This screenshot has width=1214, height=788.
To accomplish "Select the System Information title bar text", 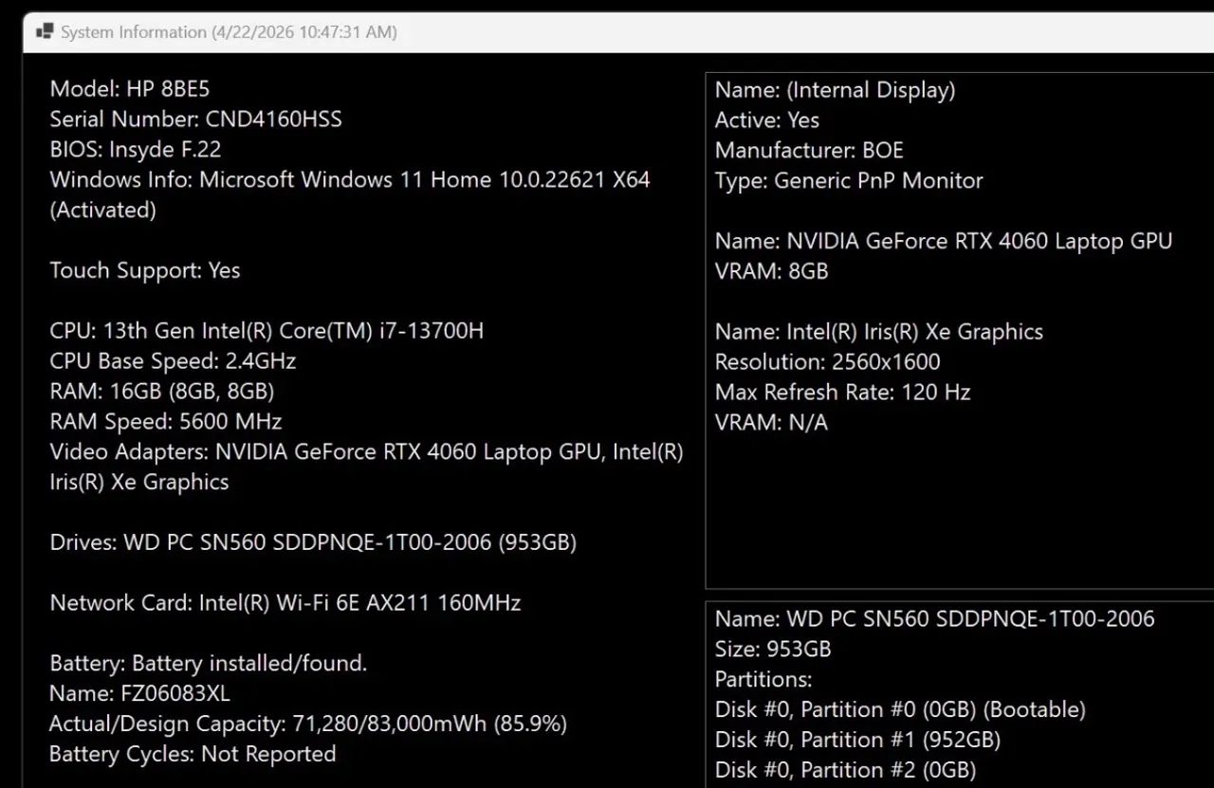I will 229,32.
